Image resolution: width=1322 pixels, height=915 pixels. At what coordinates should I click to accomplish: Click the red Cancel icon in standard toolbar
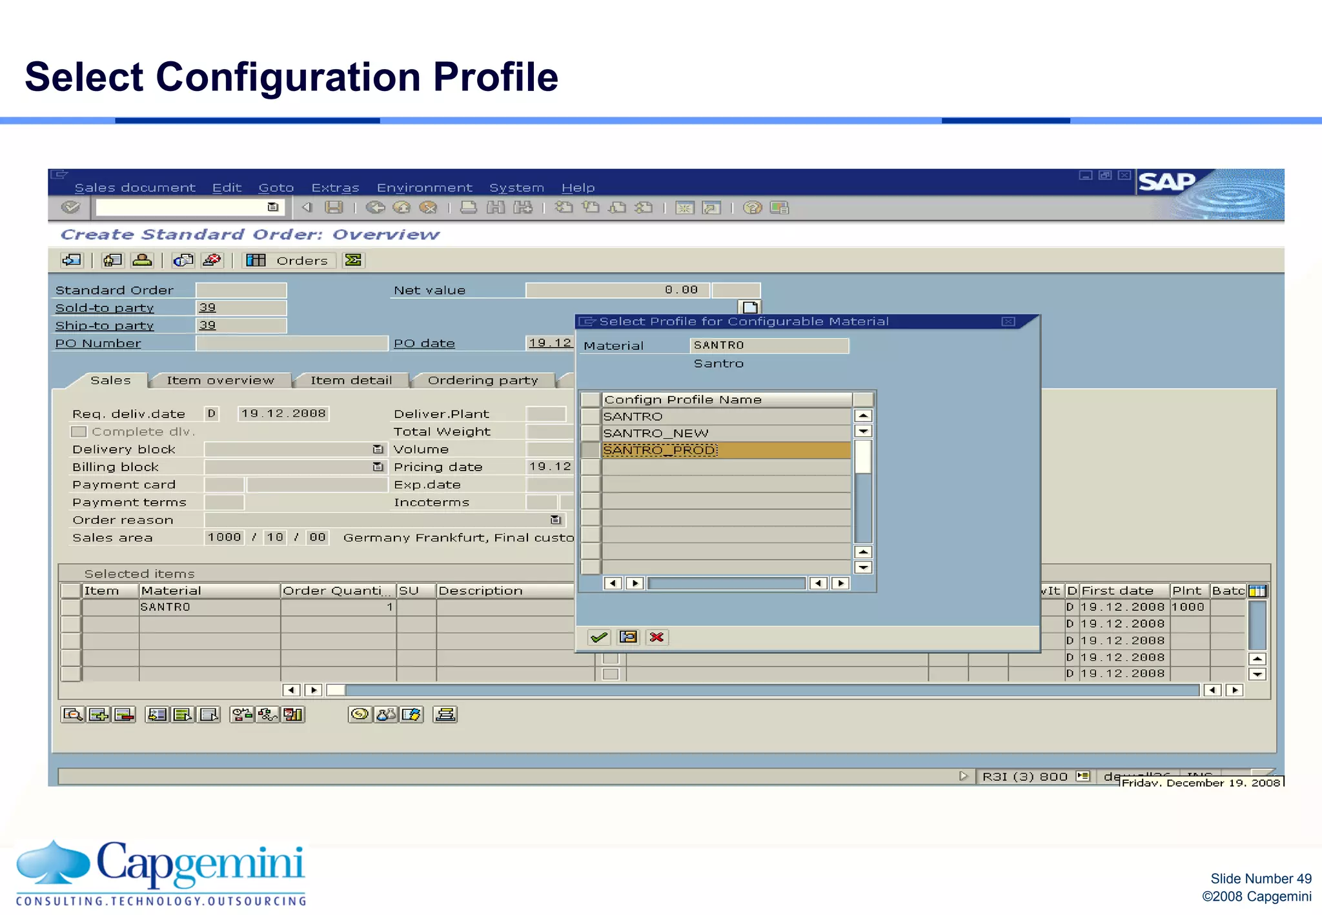[428, 207]
